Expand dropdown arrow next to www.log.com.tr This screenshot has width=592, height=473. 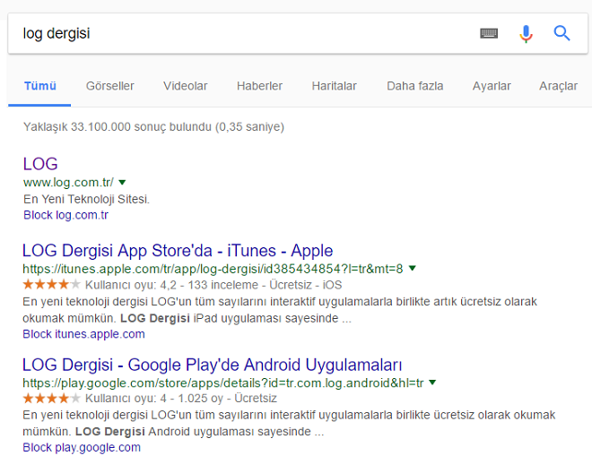click(122, 183)
